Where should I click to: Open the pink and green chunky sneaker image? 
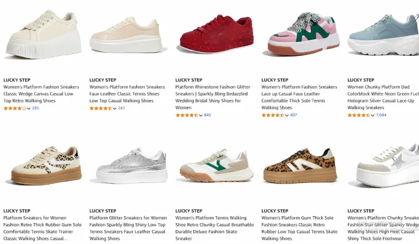[303, 34]
